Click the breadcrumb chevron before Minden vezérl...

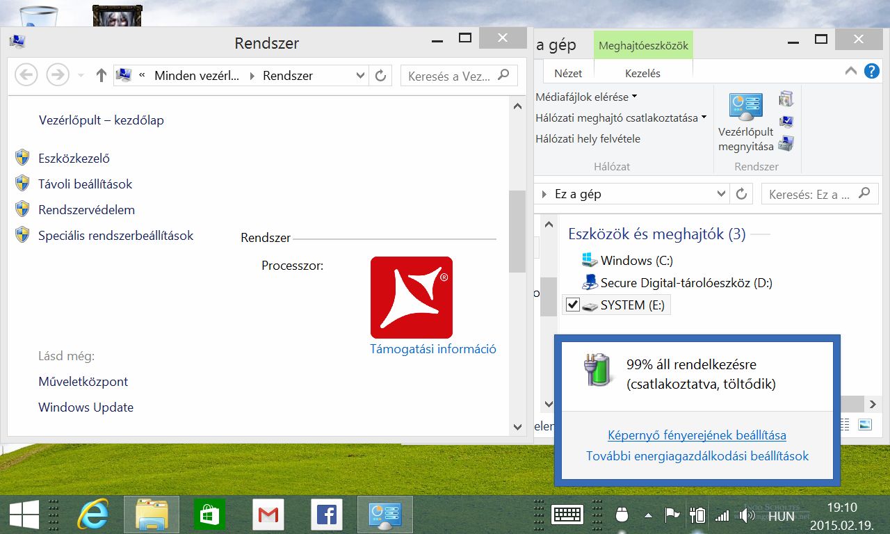tap(143, 75)
